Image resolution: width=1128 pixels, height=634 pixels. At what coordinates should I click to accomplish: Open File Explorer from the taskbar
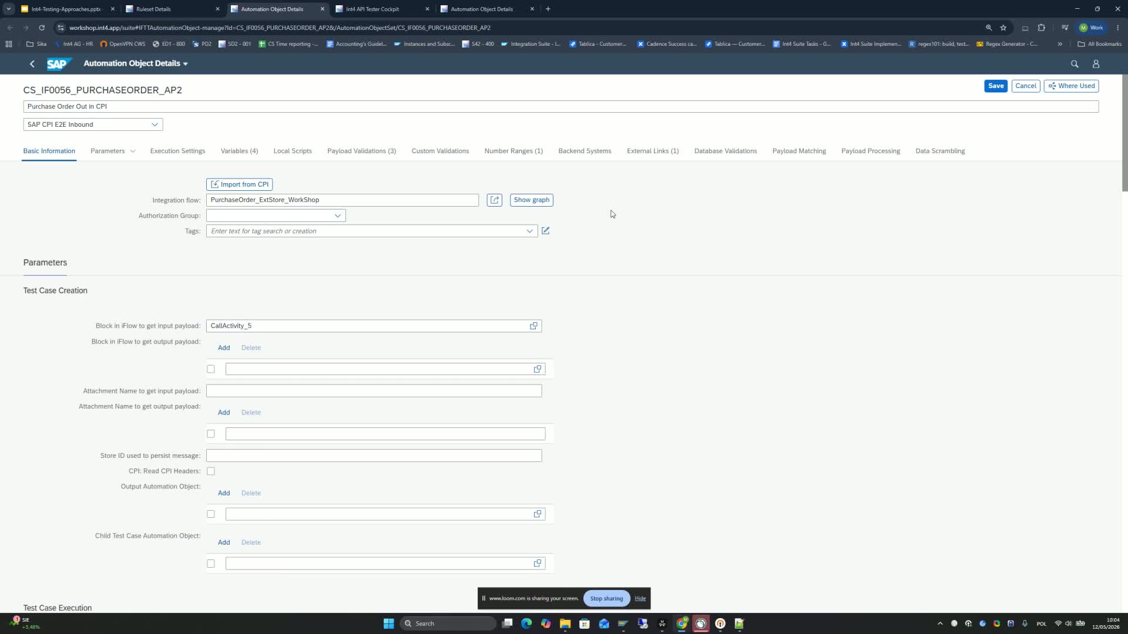(565, 623)
